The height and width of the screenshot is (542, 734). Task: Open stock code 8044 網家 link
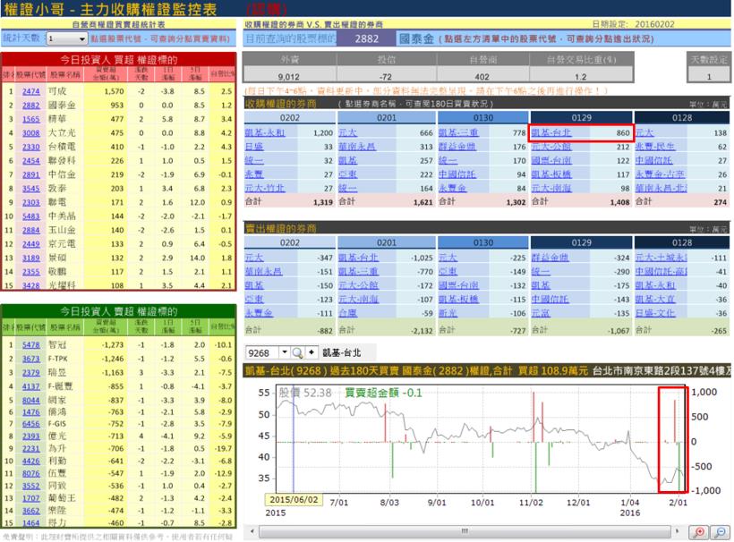pos(31,401)
